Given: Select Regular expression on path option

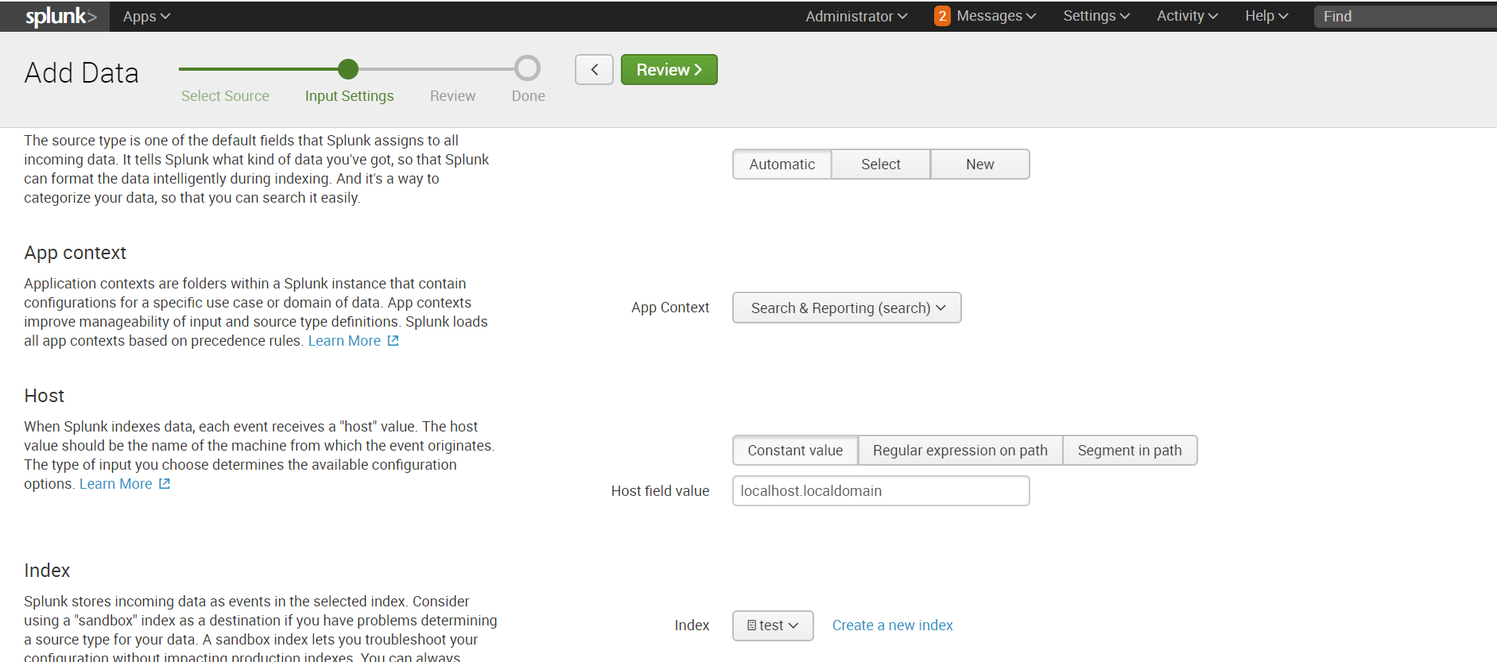Looking at the screenshot, I should coord(960,451).
